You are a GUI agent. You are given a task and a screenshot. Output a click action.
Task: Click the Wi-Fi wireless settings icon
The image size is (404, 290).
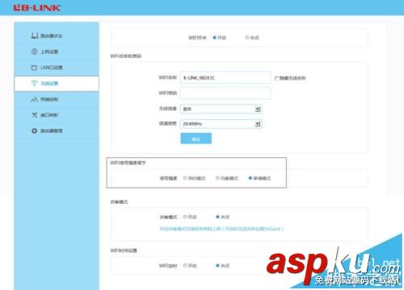[x=34, y=83]
